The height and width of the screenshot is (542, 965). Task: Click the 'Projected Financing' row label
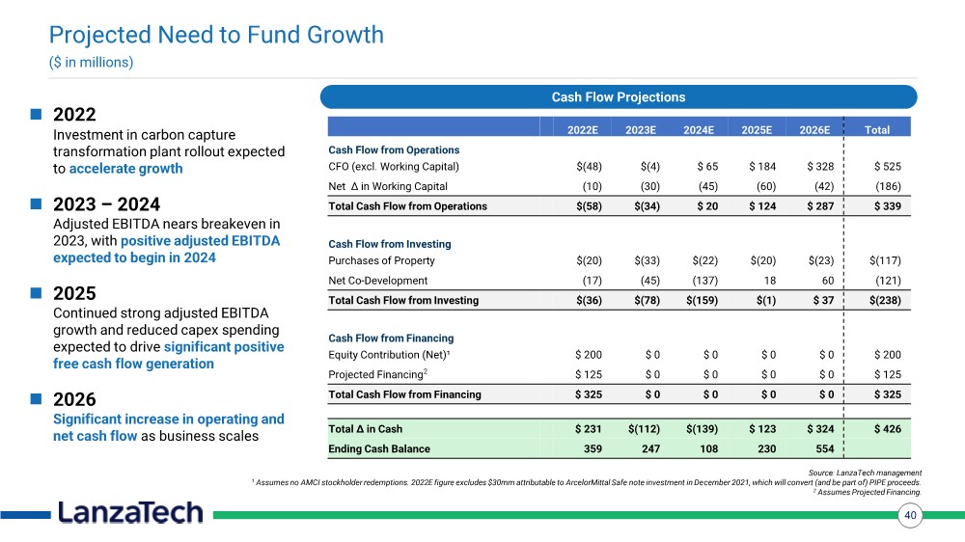pyautogui.click(x=378, y=374)
